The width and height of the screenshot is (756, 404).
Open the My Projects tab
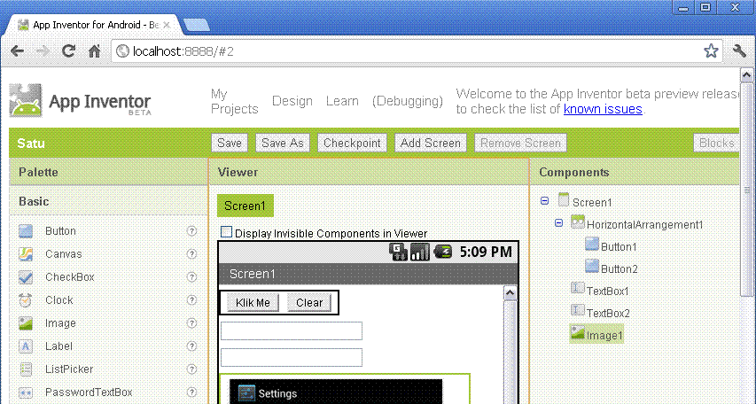(234, 101)
